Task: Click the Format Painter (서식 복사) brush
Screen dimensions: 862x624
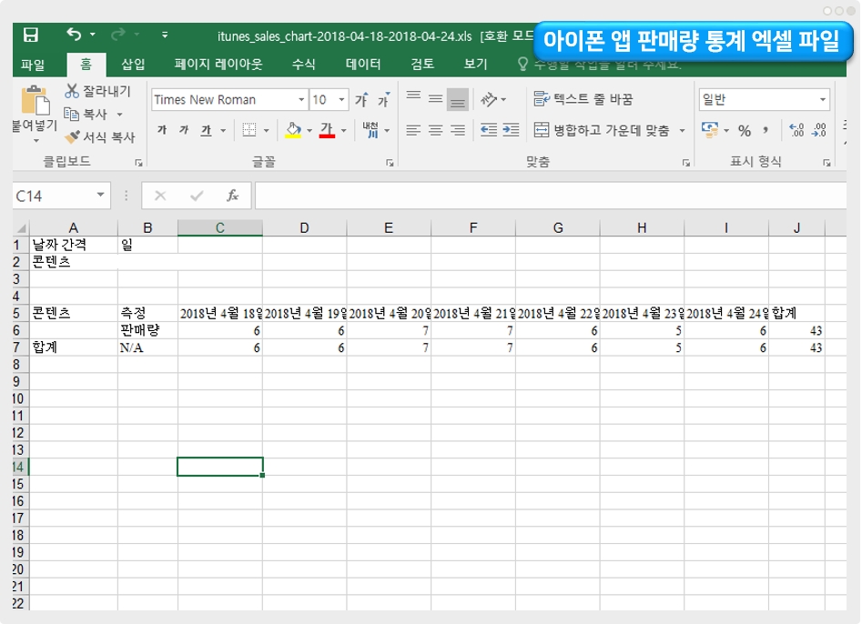Action: [x=99, y=137]
